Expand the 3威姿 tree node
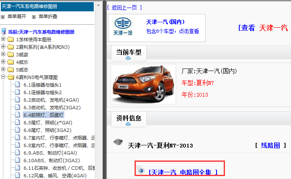The height and width of the screenshot is (179, 291). 3,54
